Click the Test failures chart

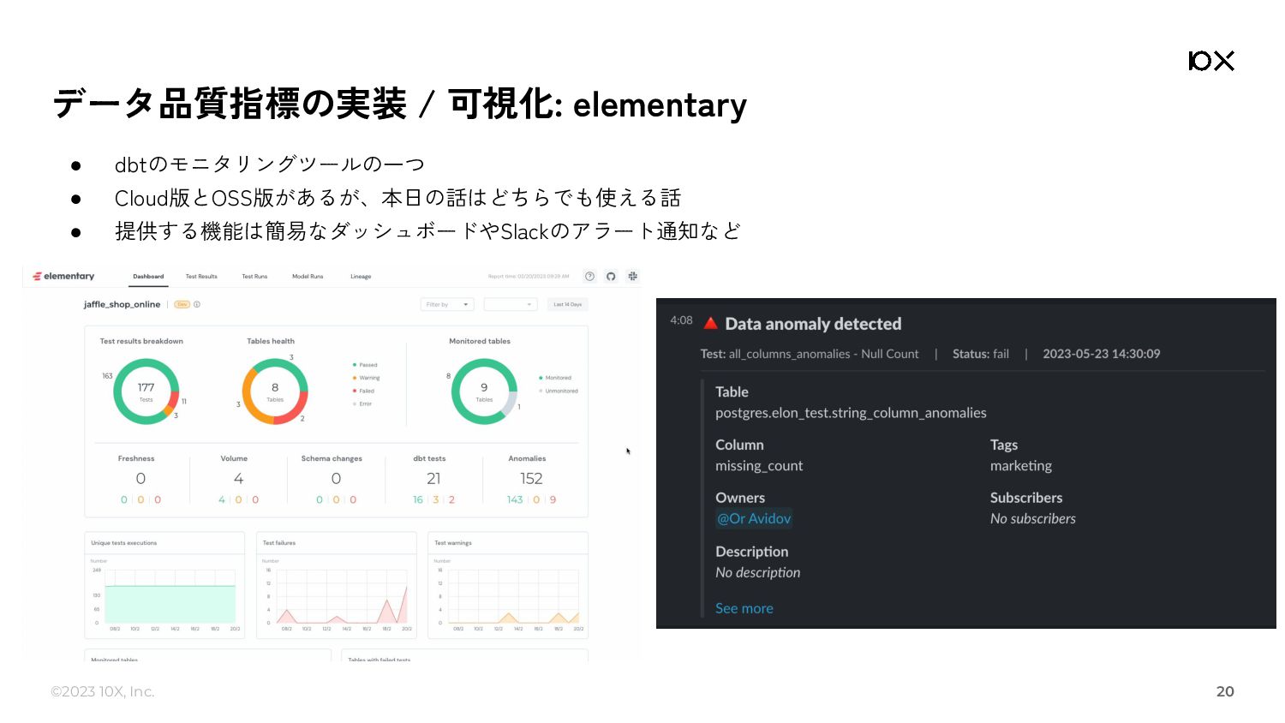[337, 585]
